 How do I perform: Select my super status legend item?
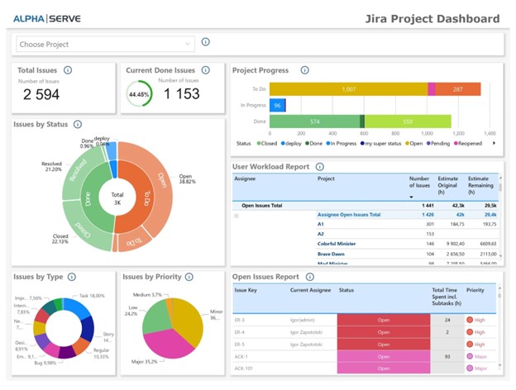pos(380,144)
